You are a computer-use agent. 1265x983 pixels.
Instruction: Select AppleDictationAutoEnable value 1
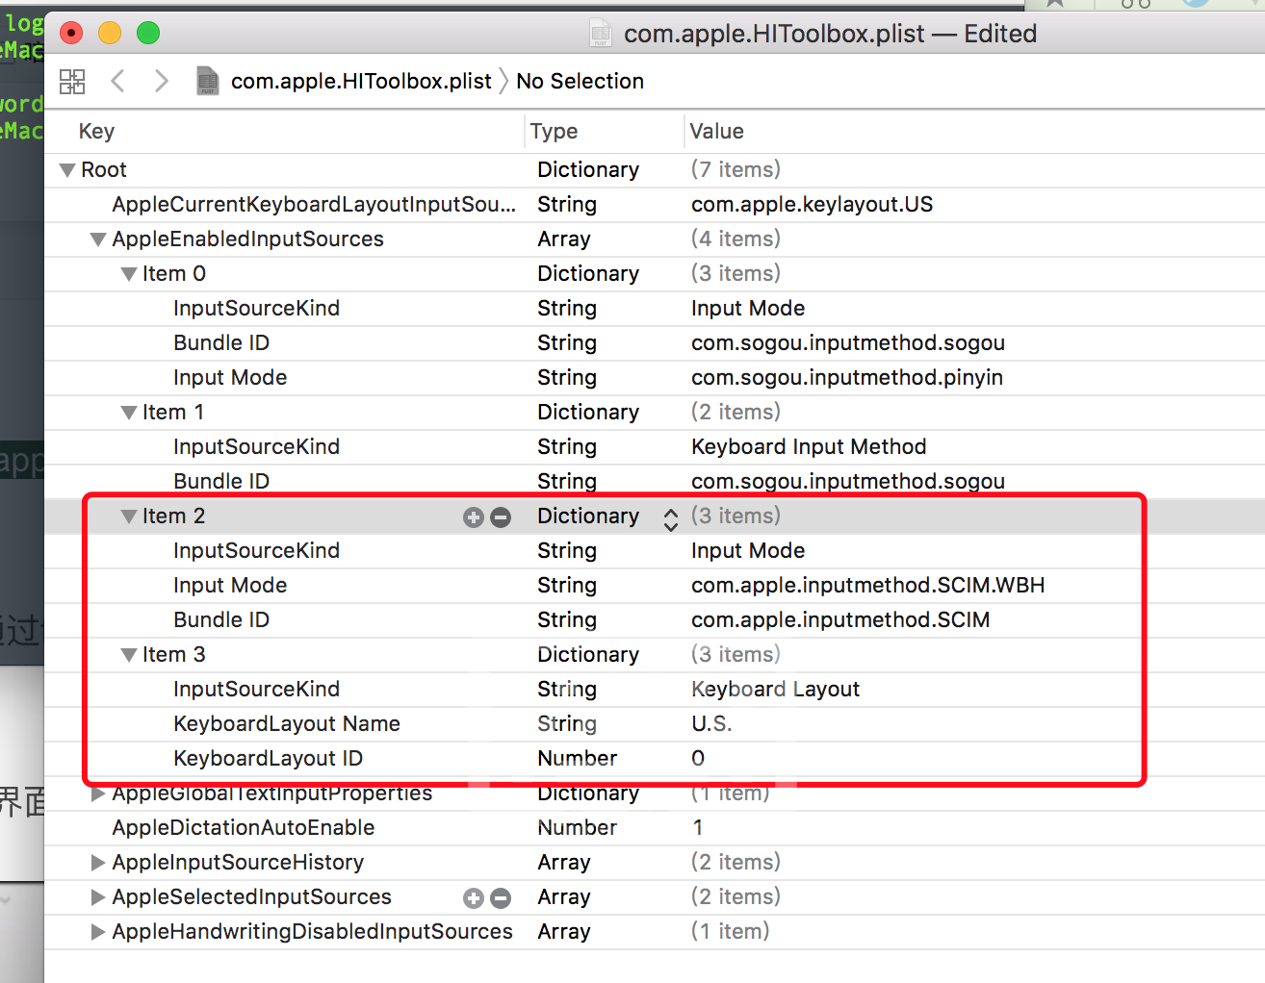[698, 827]
